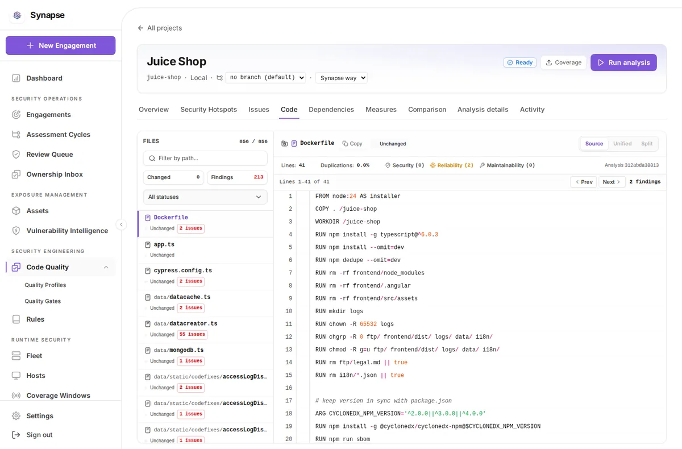Click the Ready status badge

[519, 63]
